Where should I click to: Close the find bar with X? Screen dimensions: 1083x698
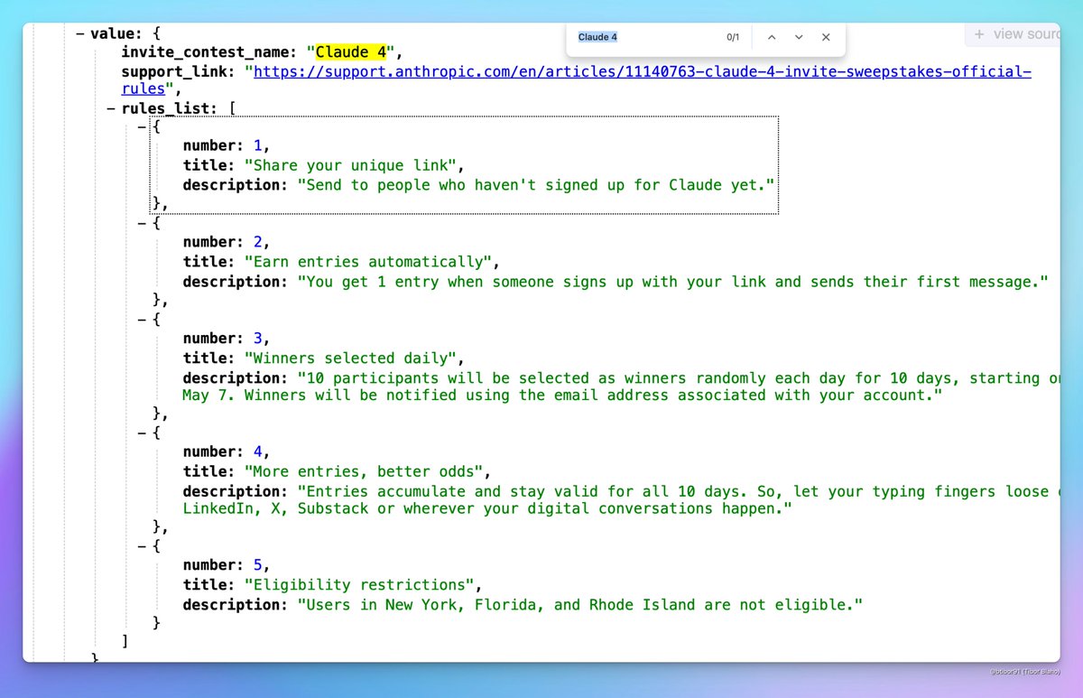pyautogui.click(x=826, y=37)
